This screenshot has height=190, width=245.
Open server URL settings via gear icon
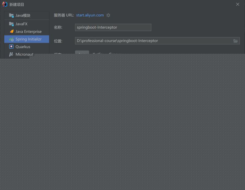(108, 15)
